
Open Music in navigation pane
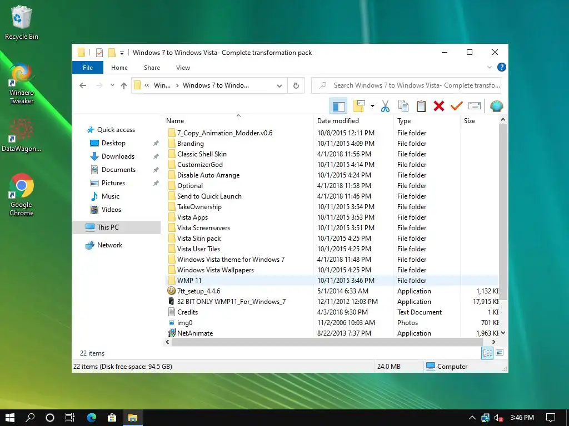[110, 196]
